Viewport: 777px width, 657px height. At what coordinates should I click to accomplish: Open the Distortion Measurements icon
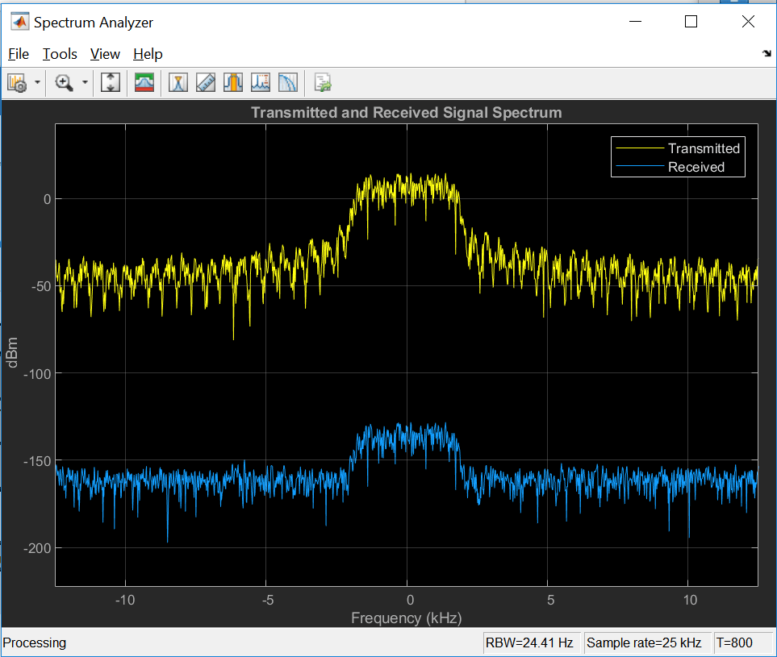point(260,83)
